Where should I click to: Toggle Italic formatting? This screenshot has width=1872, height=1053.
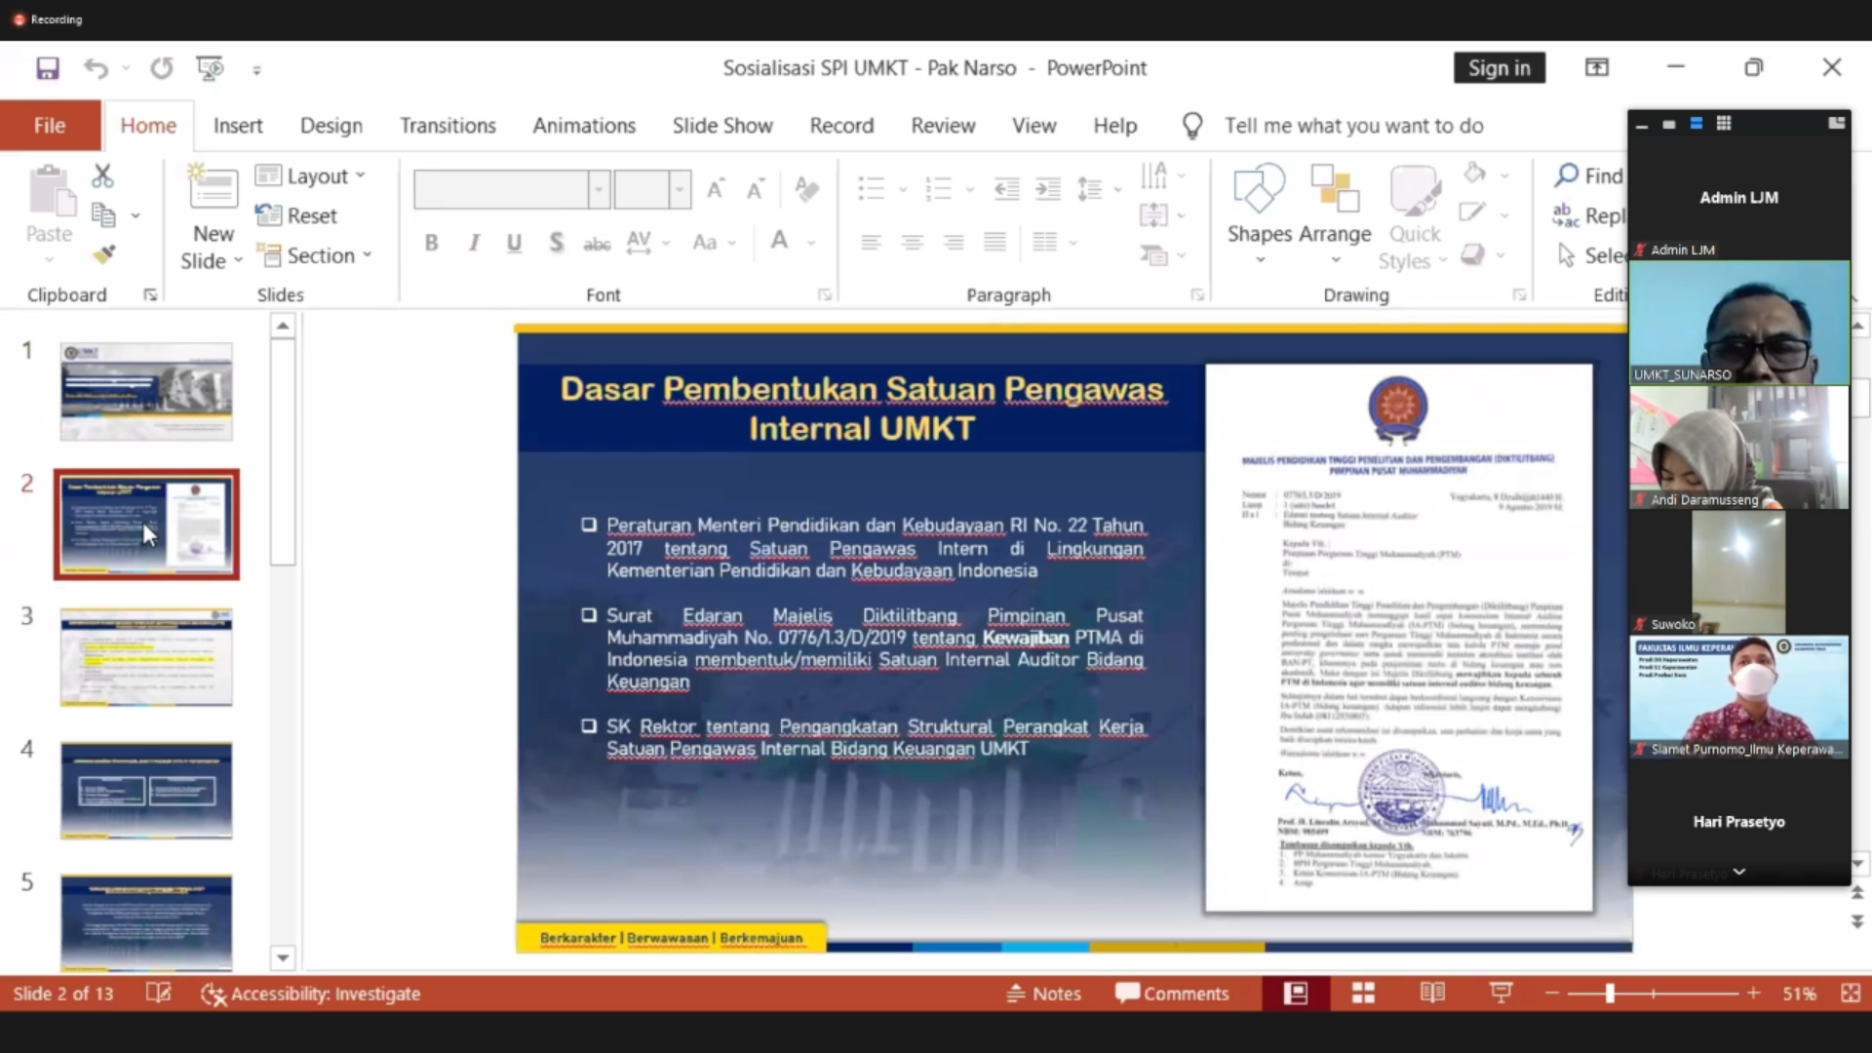click(474, 243)
